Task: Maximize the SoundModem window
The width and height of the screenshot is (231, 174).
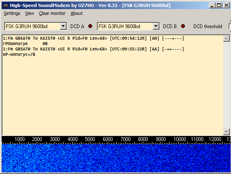Action: point(219,5)
